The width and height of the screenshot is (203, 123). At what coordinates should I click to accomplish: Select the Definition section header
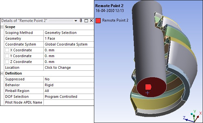point(14,73)
